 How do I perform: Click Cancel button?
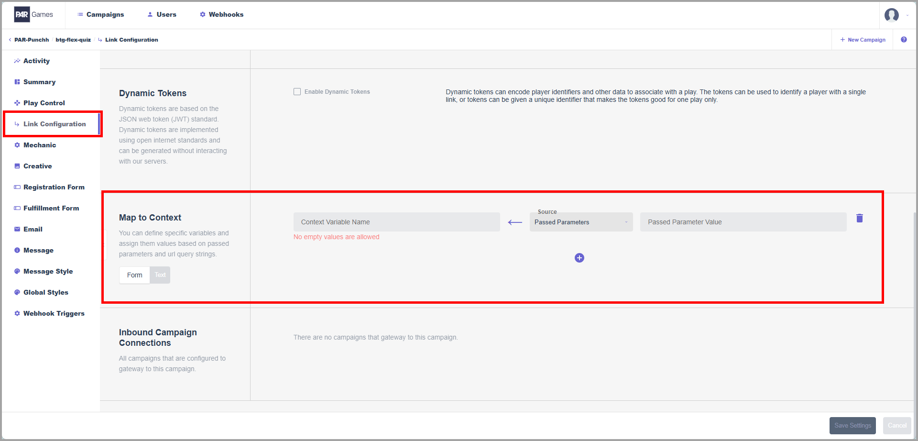click(897, 426)
